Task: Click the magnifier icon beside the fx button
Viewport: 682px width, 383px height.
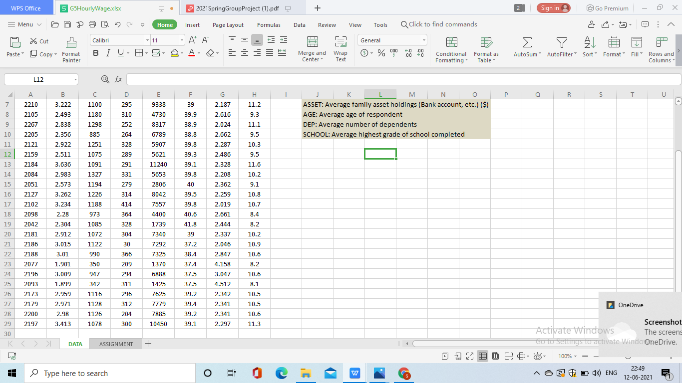Action: (105, 79)
